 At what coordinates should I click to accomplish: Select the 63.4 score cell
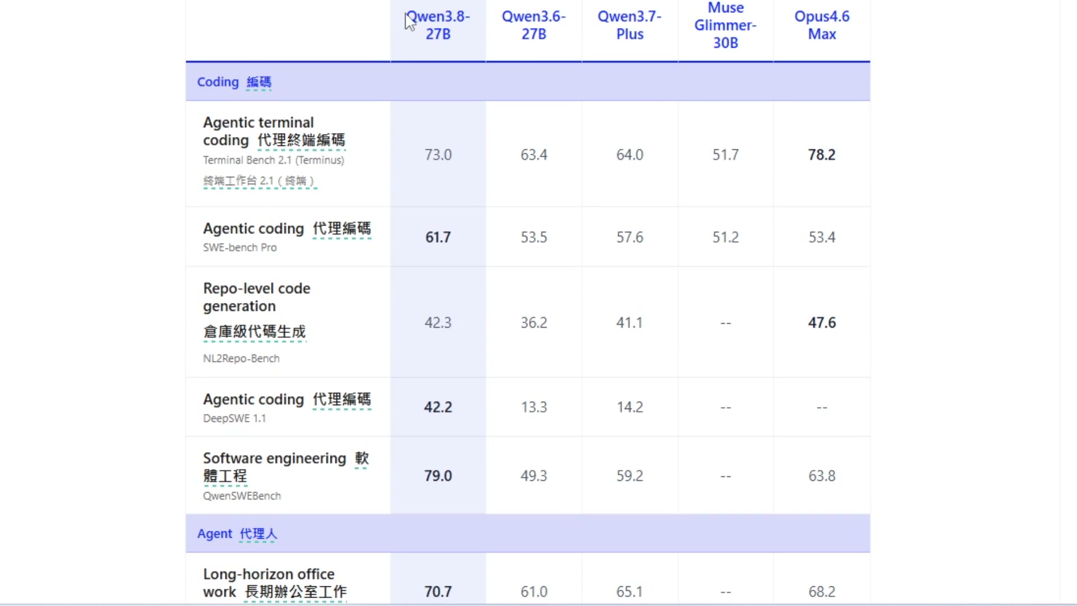tap(534, 155)
